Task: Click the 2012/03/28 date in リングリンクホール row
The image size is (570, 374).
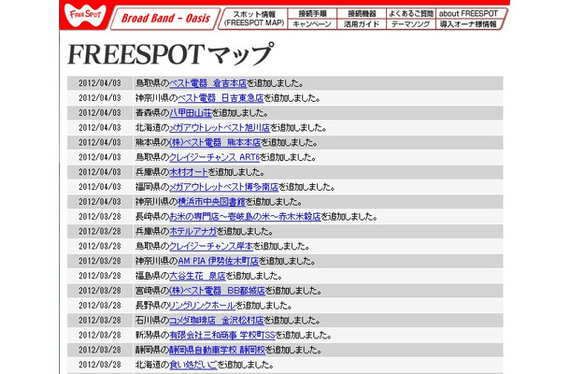Action: coord(100,306)
